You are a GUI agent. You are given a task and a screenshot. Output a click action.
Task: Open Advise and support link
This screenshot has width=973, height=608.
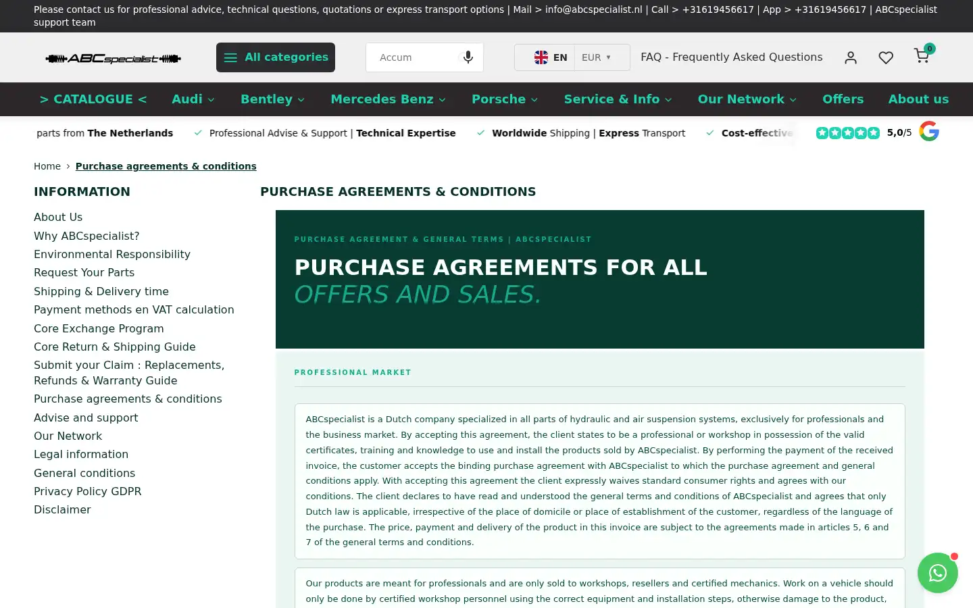coord(86,417)
